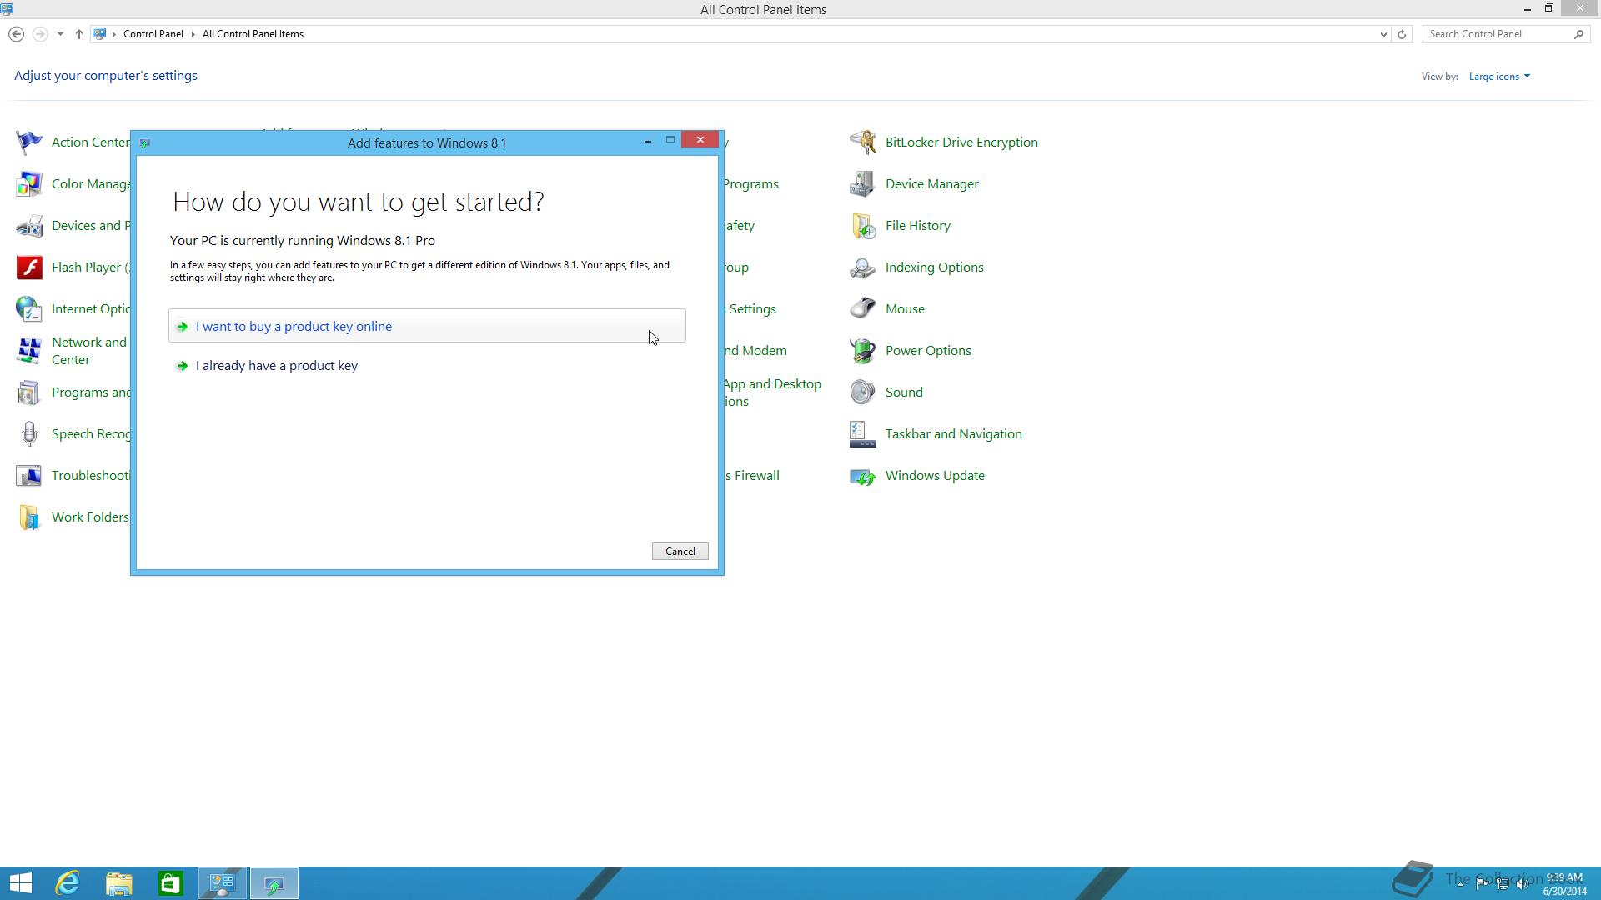Switch to Control Panel taskbar button
The height and width of the screenshot is (900, 1601).
pyautogui.click(x=223, y=883)
